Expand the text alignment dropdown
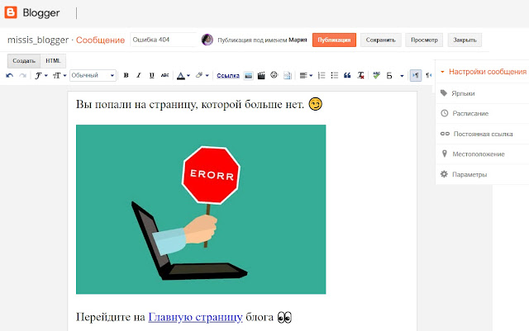 click(x=306, y=75)
